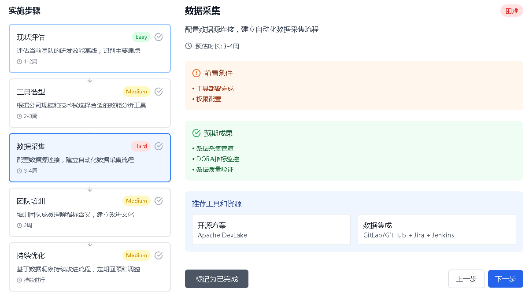Click the 前置条件 warning icon
Viewport: 529px width, 296px height.
click(x=196, y=73)
